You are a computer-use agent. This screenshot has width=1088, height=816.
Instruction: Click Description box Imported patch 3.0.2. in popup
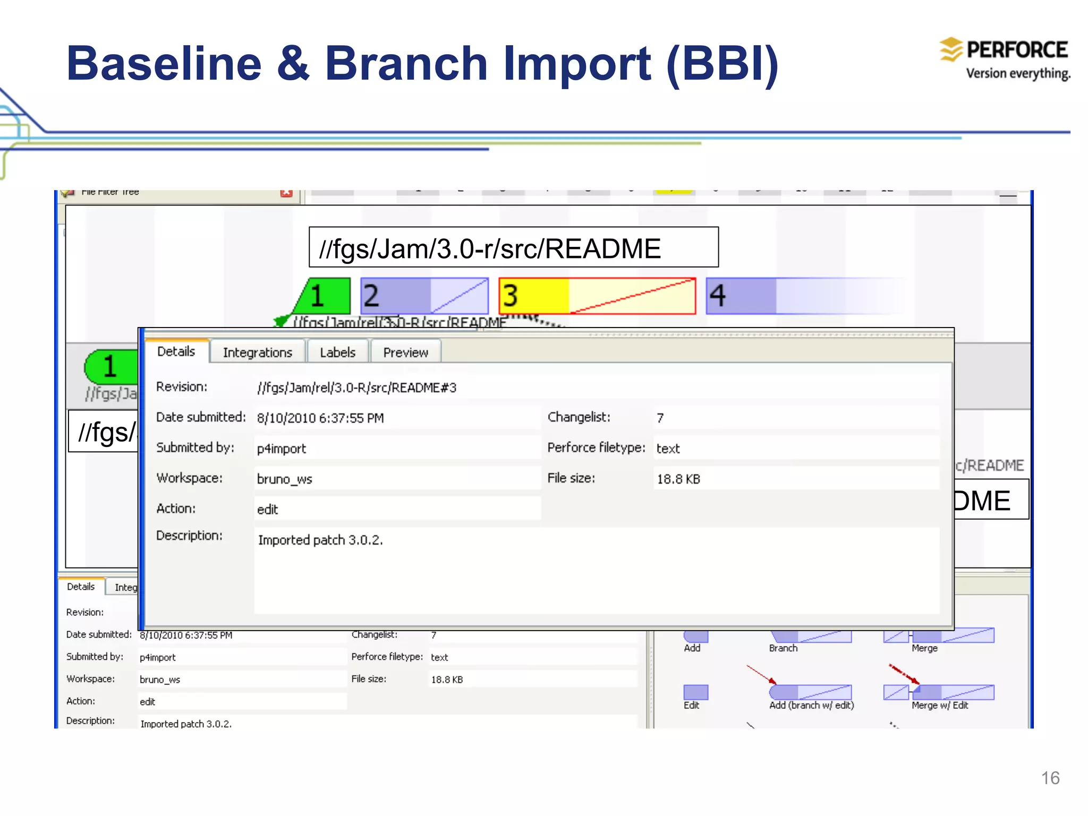(597, 571)
